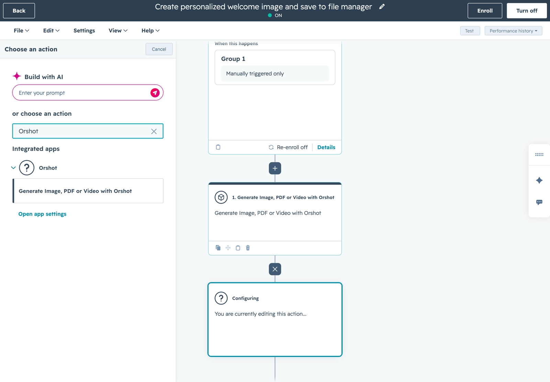Open the AI sparkle assistant on right sidebar
This screenshot has height=382, width=550.
coord(539,181)
